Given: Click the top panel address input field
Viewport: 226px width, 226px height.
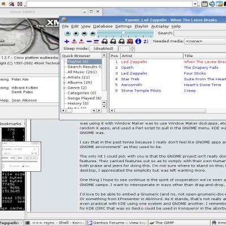Looking at the screenshot, I should (x=110, y=4).
